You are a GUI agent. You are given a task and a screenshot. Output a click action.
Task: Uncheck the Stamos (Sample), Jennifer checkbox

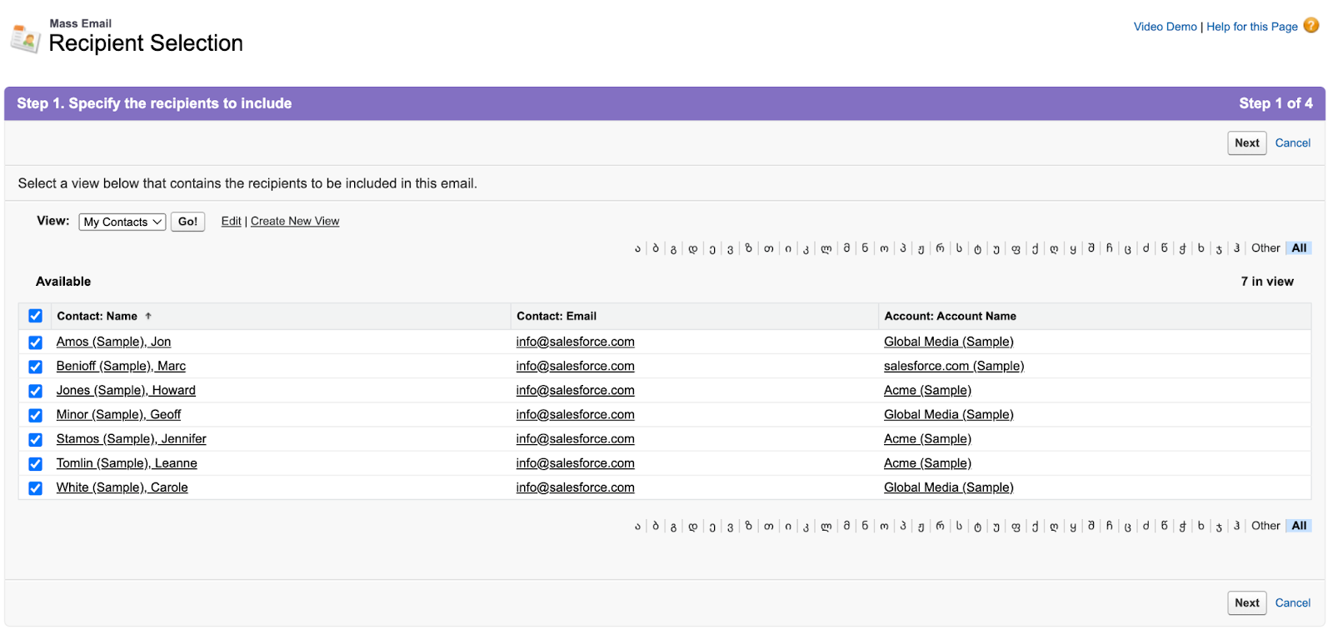(x=35, y=439)
